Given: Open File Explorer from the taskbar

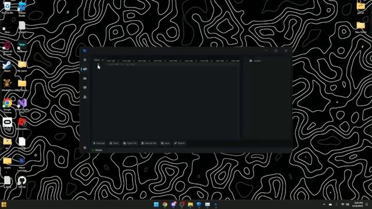Looking at the screenshot, I should (x=190, y=204).
